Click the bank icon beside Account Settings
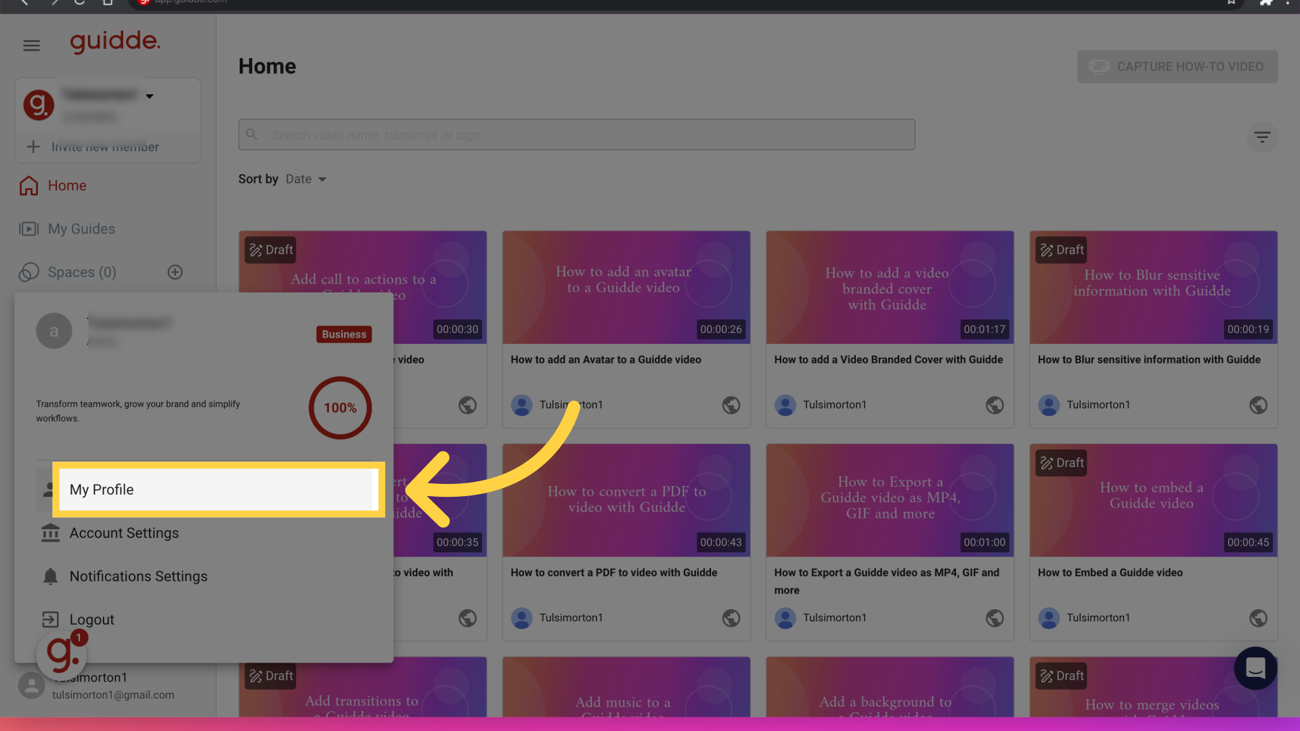Screen dimensions: 1300x731 [50, 533]
